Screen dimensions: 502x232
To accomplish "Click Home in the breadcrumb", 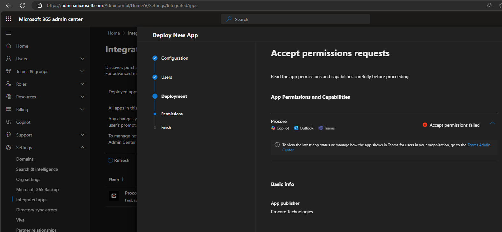I will point(114,33).
